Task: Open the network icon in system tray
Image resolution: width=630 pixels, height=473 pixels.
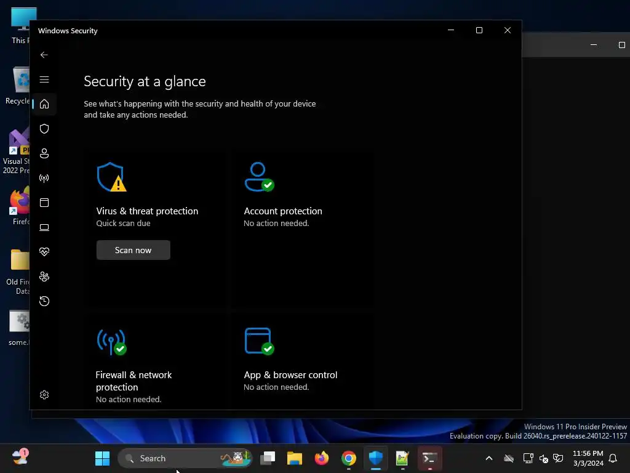Action: coord(528,458)
